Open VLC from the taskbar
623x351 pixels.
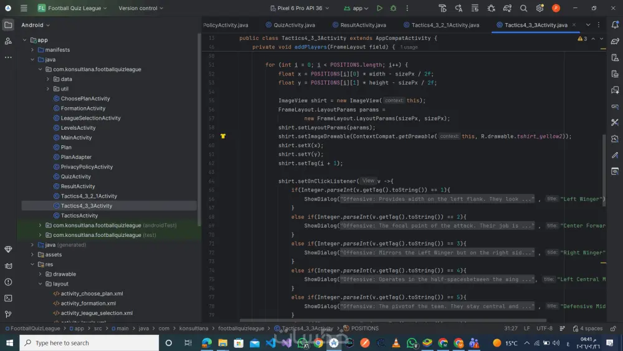click(396, 343)
